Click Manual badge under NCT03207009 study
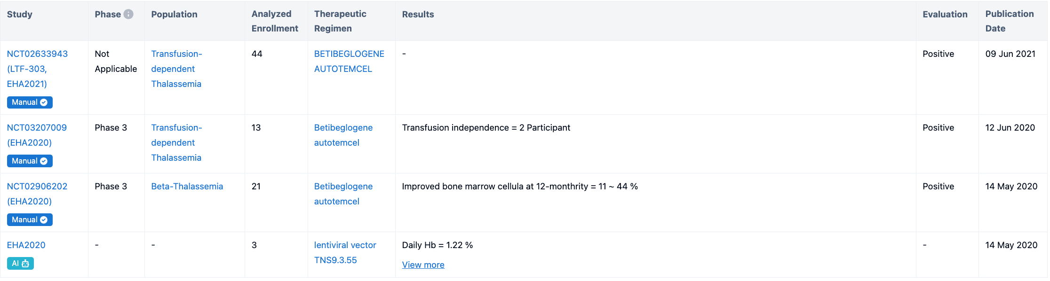1050x281 pixels. click(x=30, y=161)
